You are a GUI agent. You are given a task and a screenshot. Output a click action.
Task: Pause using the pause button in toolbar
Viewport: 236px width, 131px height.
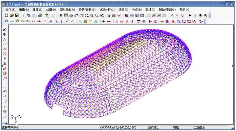click(195, 15)
